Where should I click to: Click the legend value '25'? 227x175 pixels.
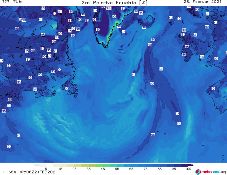point(74,169)
